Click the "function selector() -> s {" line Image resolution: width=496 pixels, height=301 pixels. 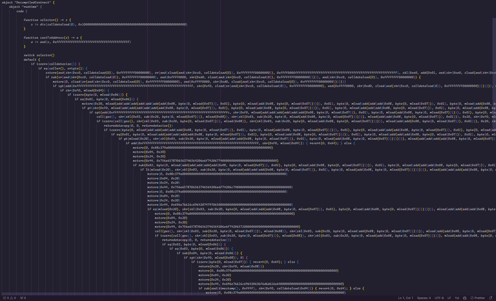(x=47, y=20)
